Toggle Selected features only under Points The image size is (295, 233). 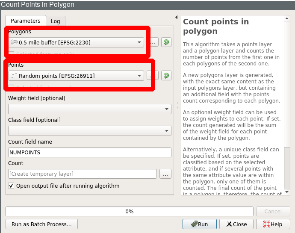12,88
